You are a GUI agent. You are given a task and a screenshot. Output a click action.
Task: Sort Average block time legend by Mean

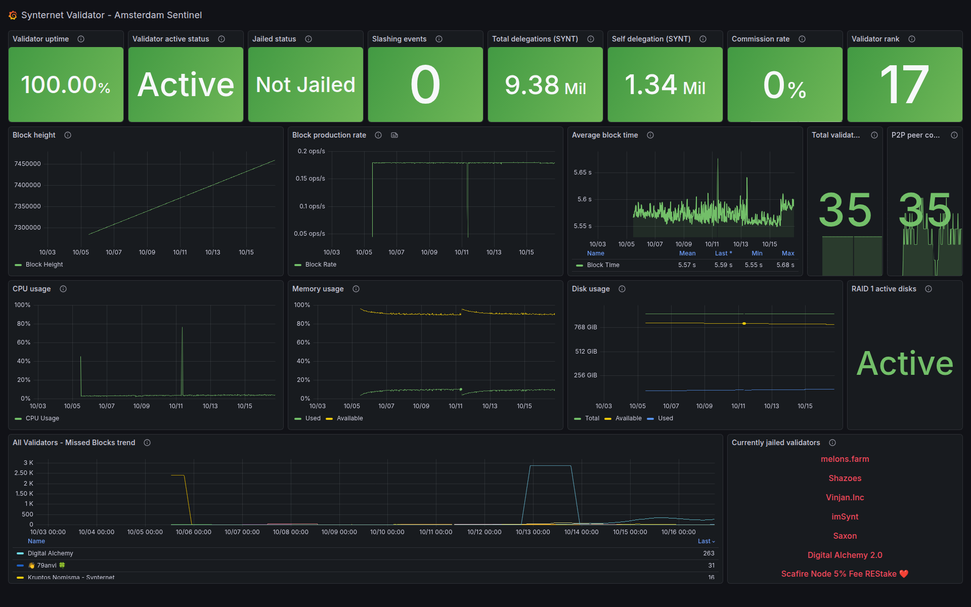pos(687,253)
